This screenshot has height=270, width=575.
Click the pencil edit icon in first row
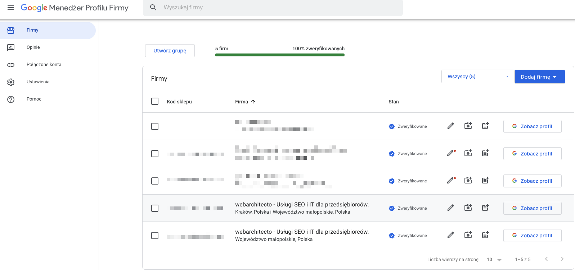[450, 126]
